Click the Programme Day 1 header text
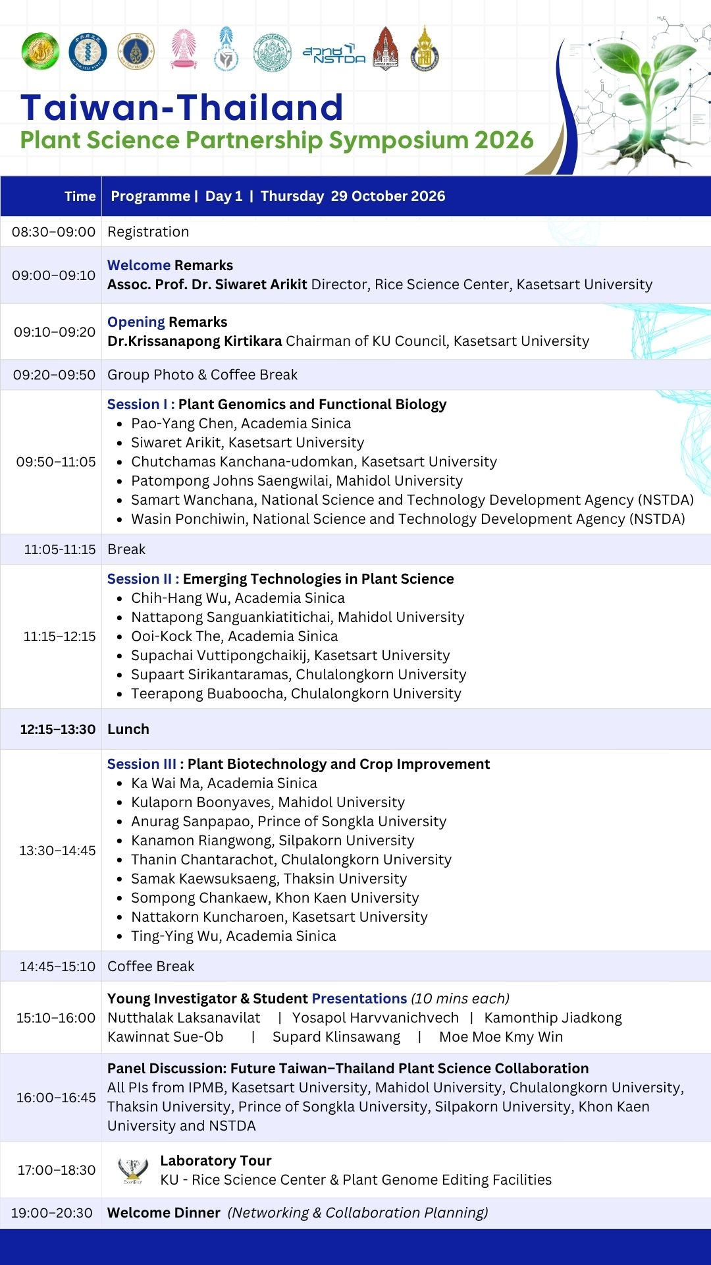This screenshot has height=1265, width=711. pyautogui.click(x=278, y=196)
